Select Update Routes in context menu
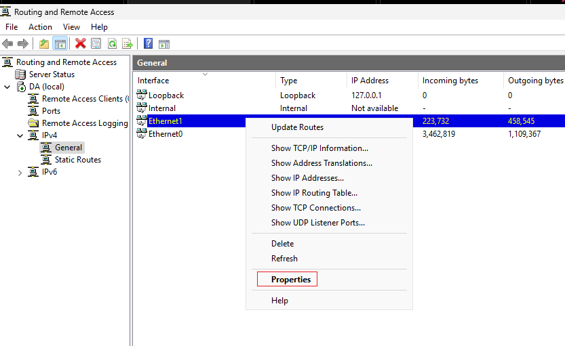565x346 pixels. tap(297, 127)
